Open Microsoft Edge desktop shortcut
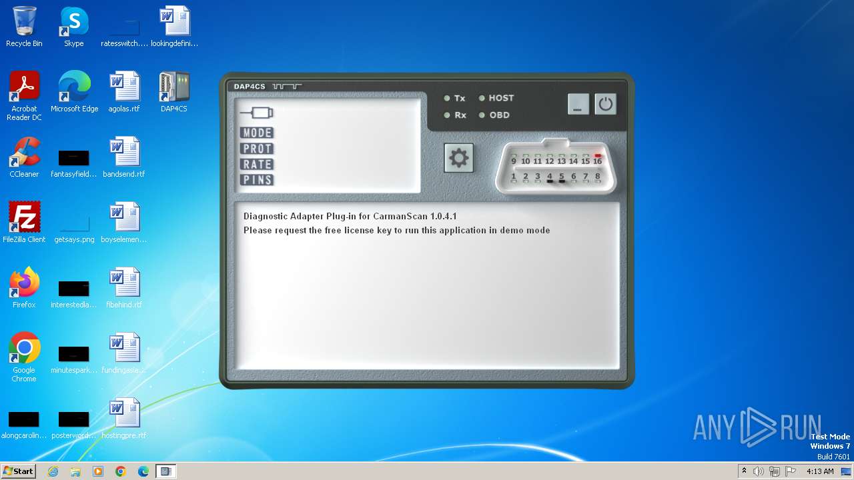 (74, 92)
